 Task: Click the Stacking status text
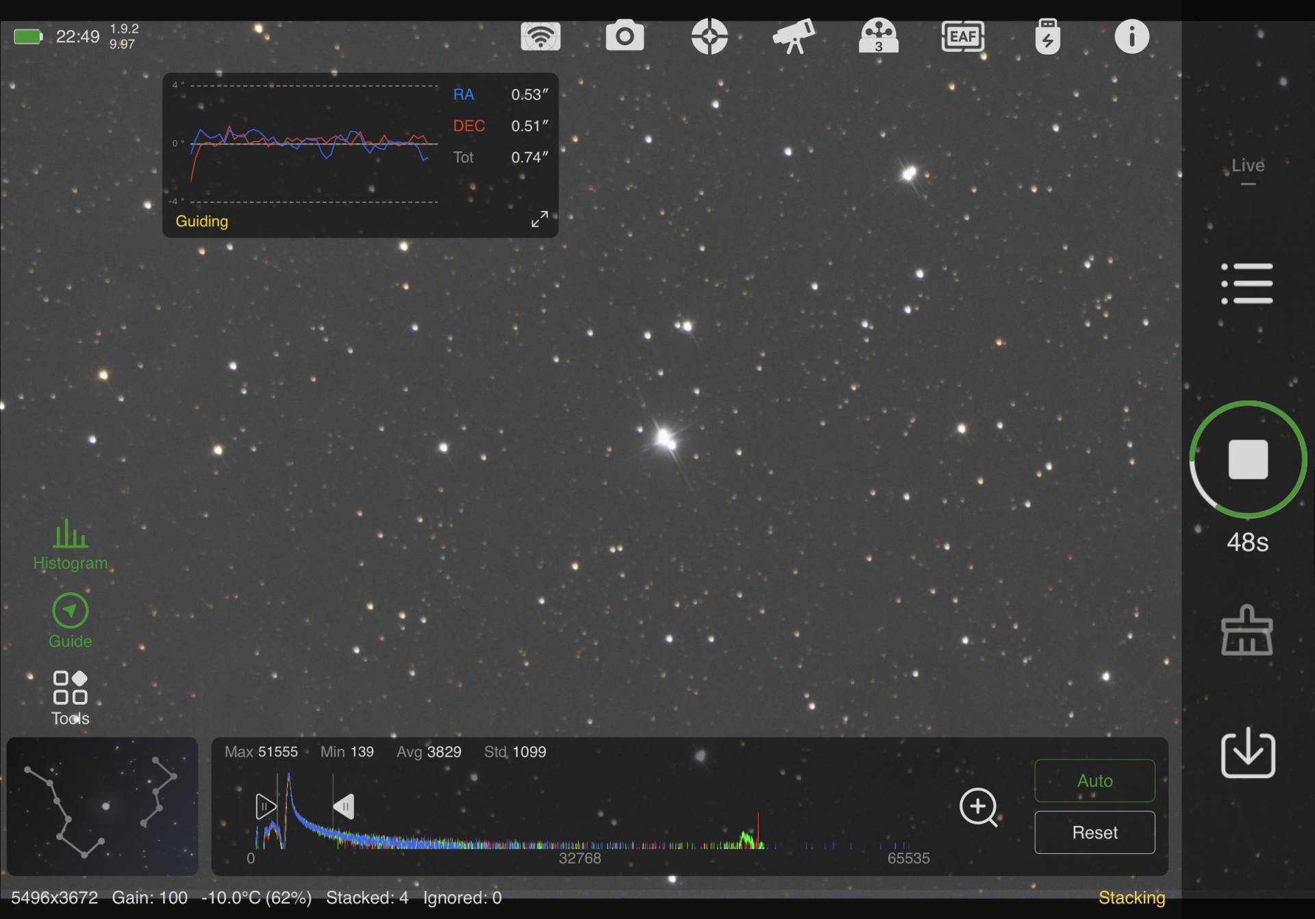click(1131, 898)
